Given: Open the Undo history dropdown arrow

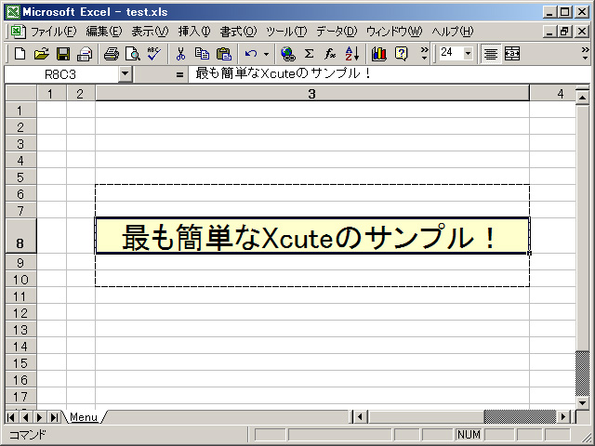Looking at the screenshot, I should click(267, 54).
